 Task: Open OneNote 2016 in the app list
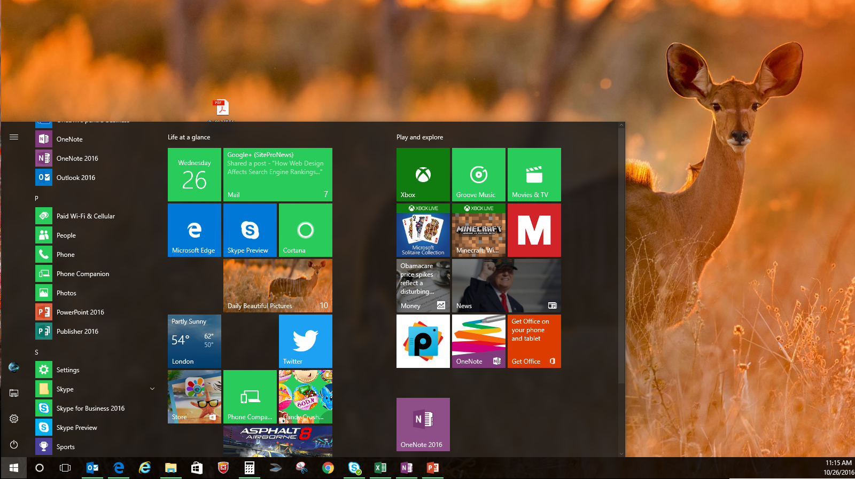[x=95, y=159]
